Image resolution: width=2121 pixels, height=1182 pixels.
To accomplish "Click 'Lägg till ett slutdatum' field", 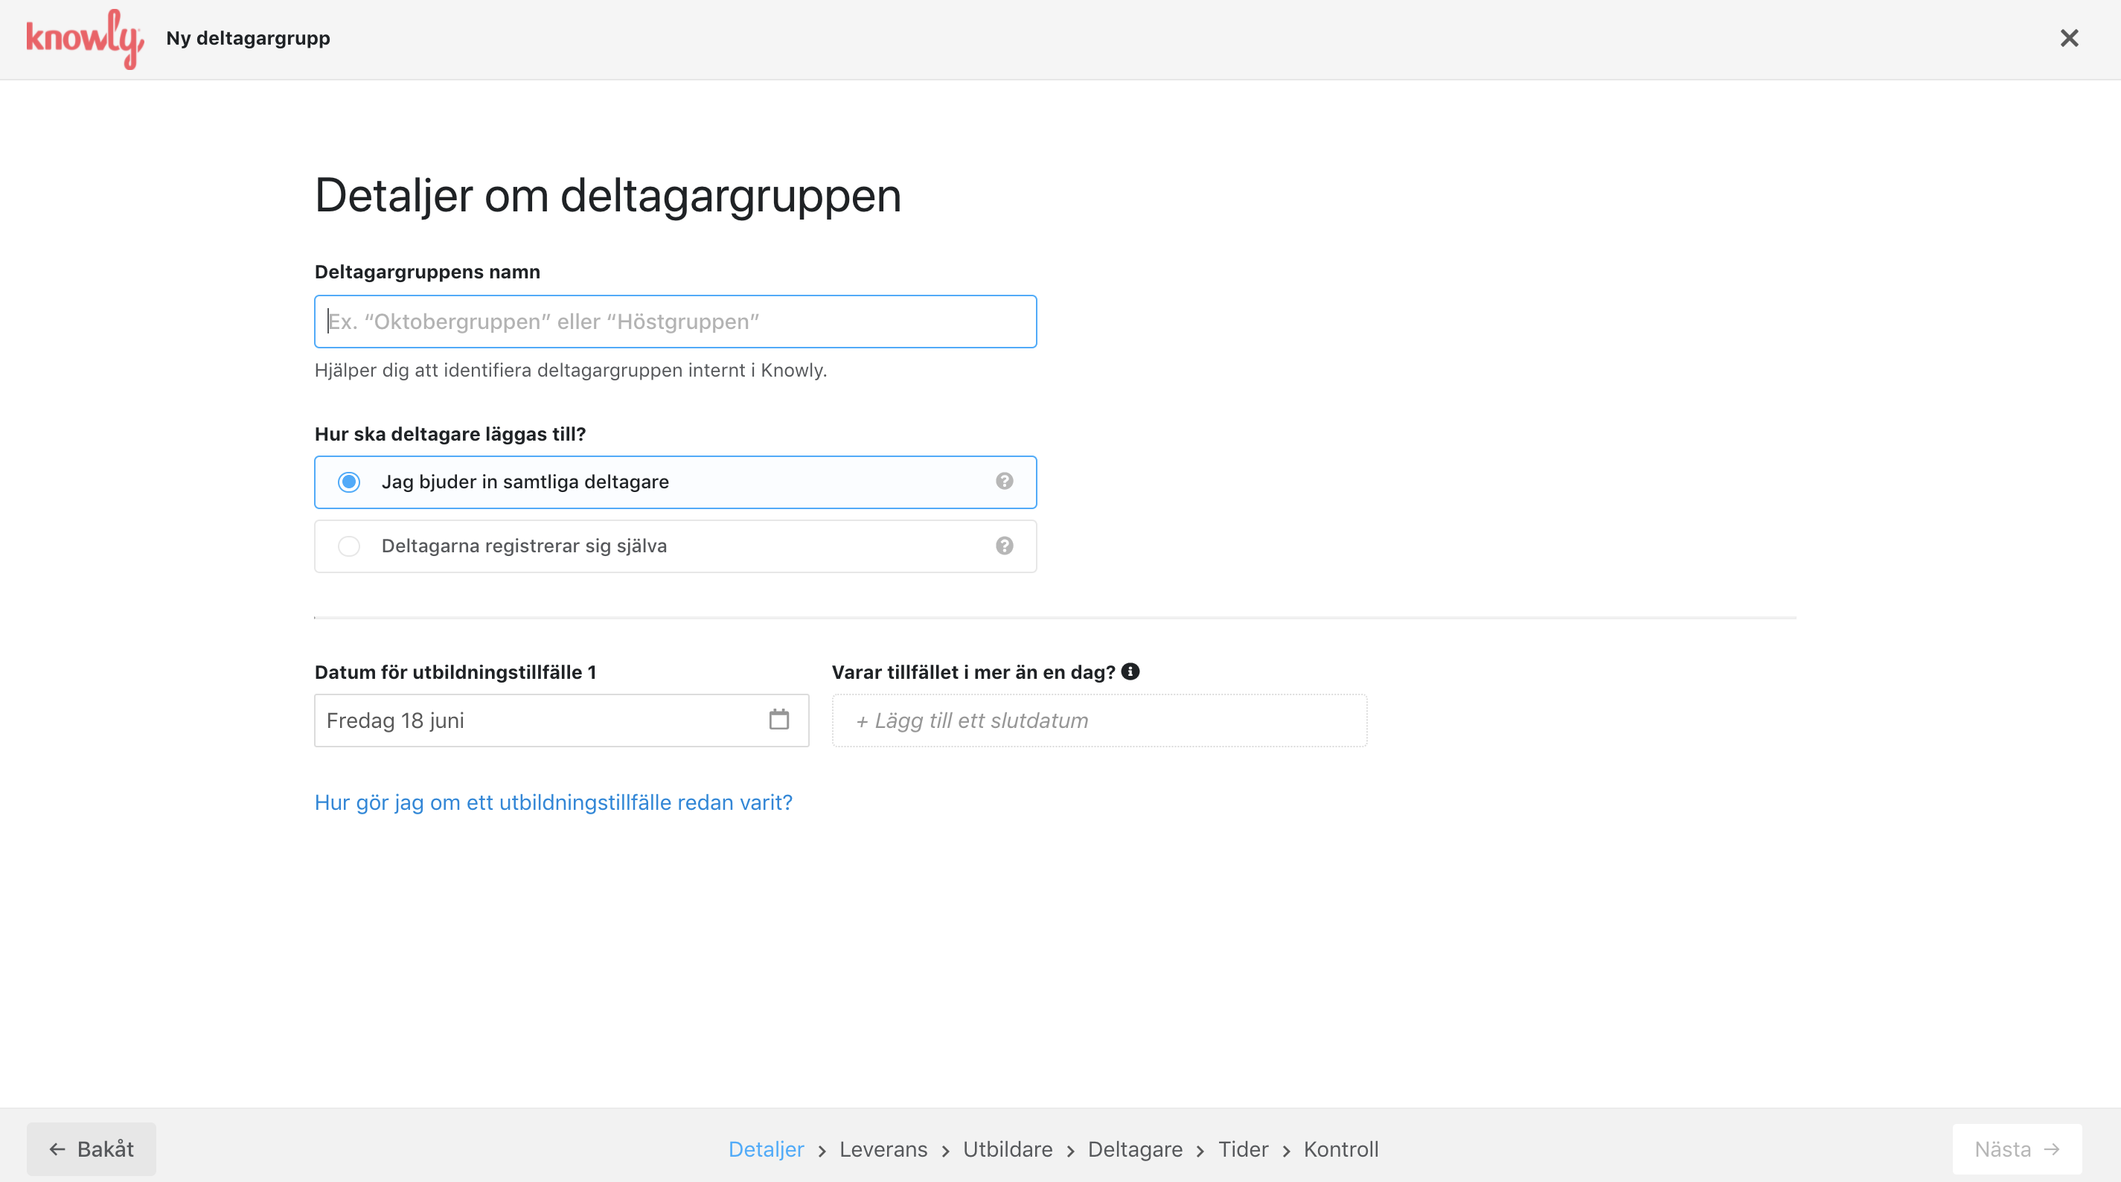I will click(1098, 721).
